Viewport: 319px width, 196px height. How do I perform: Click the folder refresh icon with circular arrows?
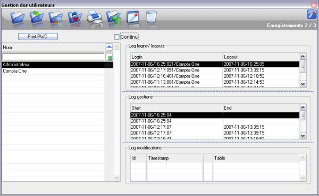coord(74,17)
